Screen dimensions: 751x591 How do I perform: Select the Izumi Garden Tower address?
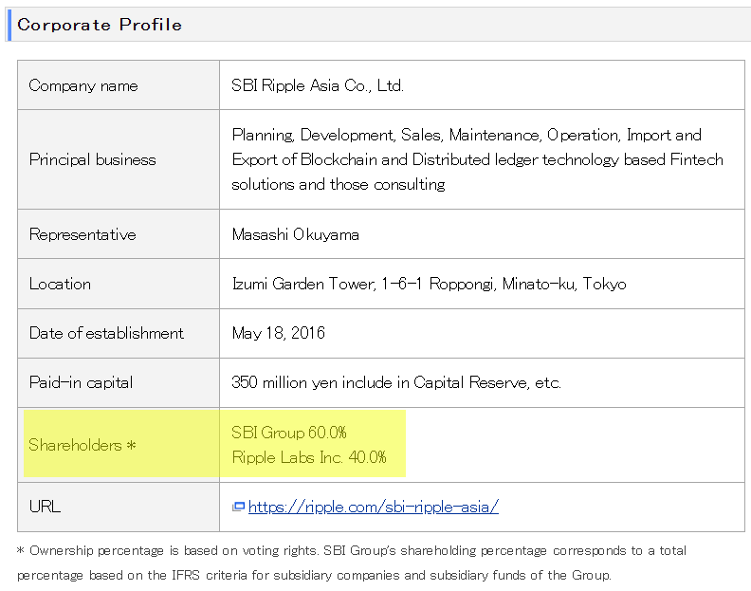429,284
